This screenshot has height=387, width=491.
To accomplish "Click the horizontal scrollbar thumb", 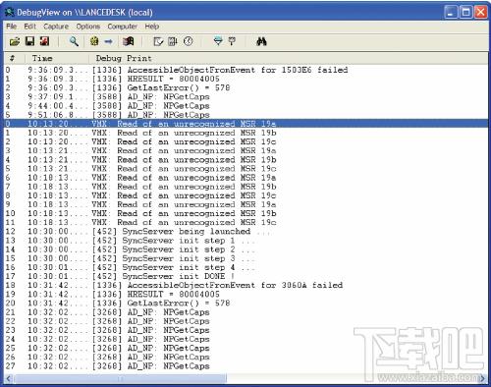I will click(120, 379).
